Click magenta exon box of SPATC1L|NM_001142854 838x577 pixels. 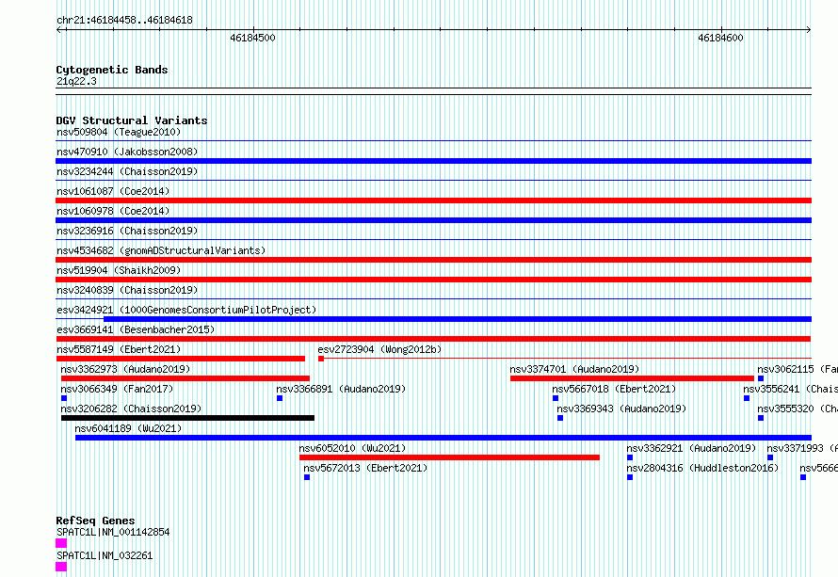[61, 543]
